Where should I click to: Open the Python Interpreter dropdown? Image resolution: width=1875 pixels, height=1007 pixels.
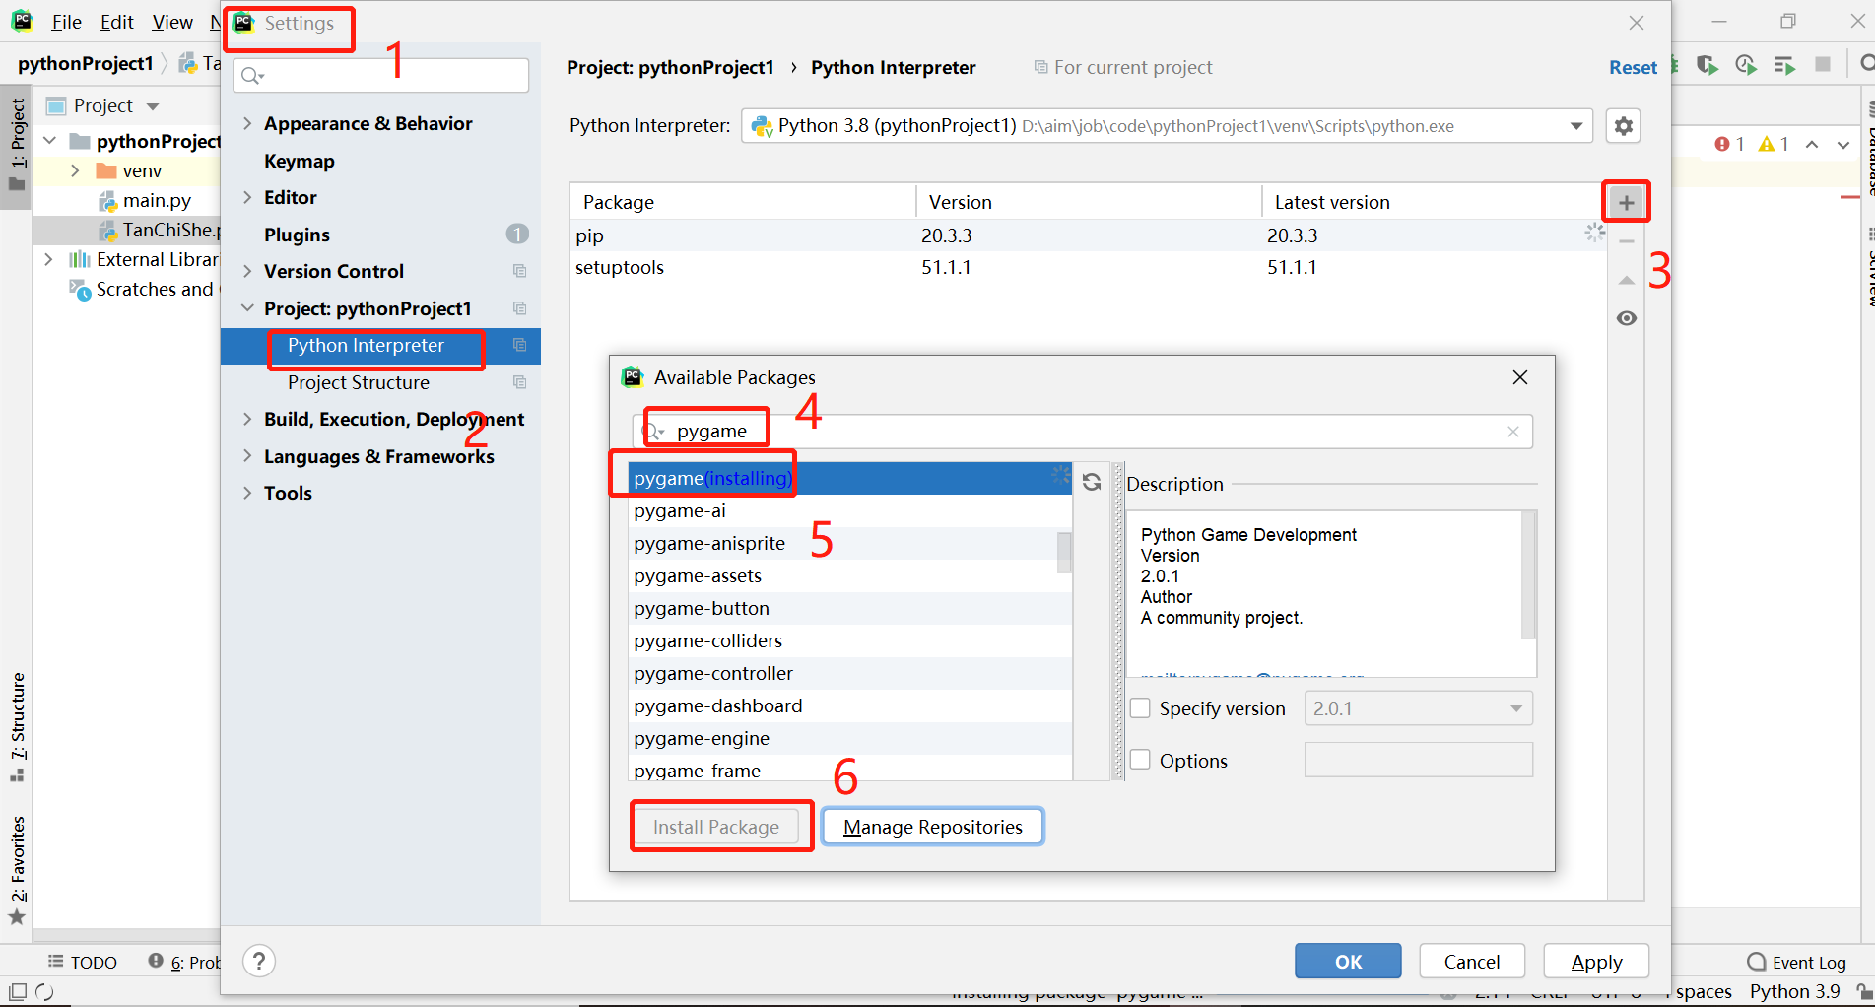tap(1575, 126)
